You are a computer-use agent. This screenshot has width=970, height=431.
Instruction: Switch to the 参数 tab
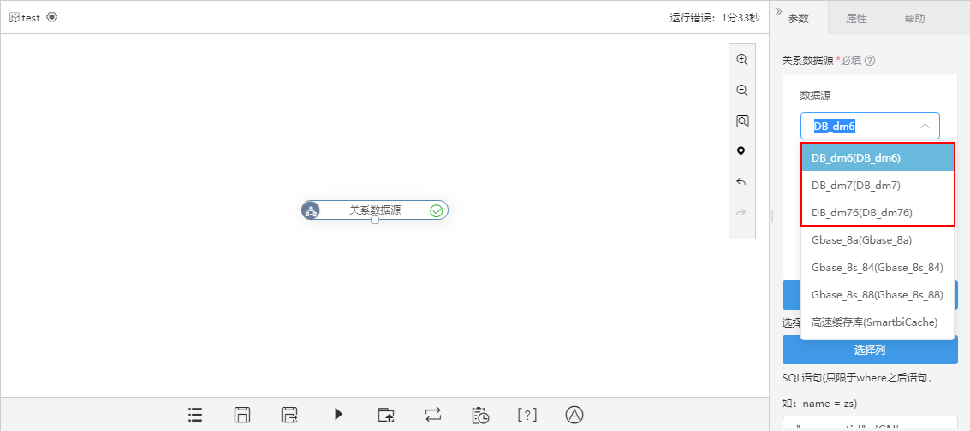pyautogui.click(x=798, y=19)
